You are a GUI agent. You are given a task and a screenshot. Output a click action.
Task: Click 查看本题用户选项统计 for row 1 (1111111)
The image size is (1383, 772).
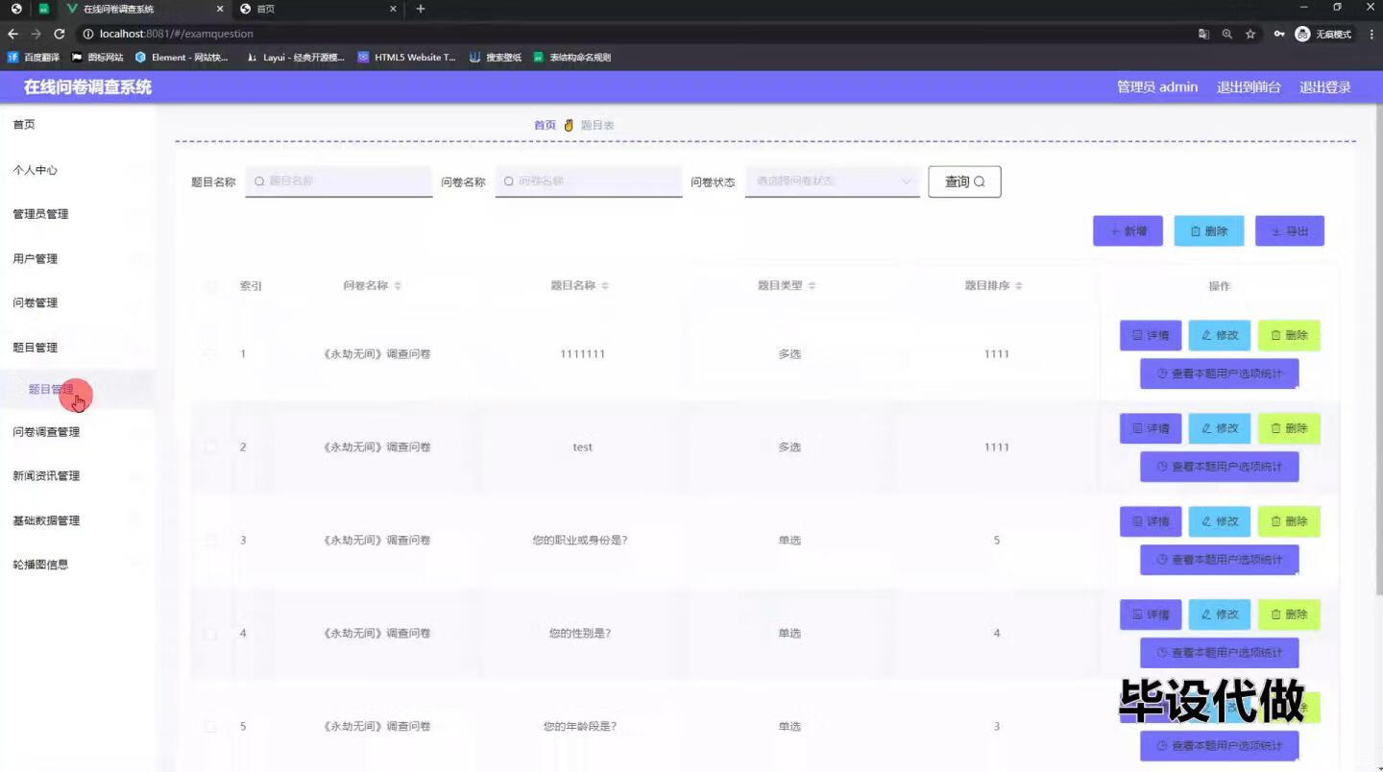pyautogui.click(x=1220, y=374)
